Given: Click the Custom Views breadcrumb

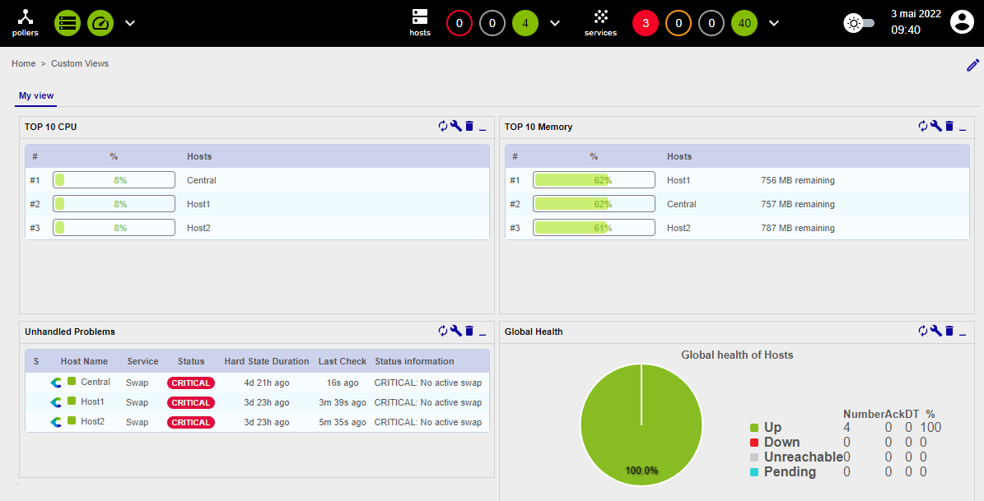Looking at the screenshot, I should point(80,63).
